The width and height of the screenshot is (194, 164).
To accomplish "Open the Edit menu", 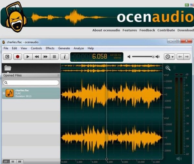I will click(14, 48).
